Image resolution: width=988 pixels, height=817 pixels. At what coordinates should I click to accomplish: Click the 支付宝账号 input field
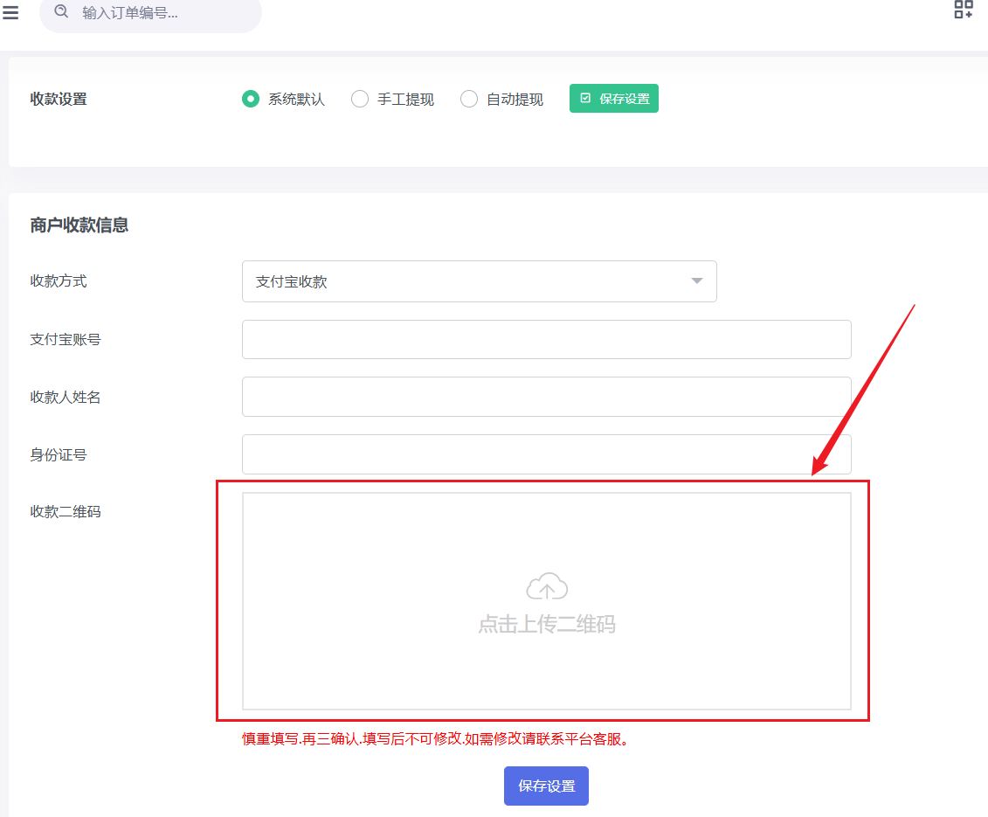tap(546, 339)
